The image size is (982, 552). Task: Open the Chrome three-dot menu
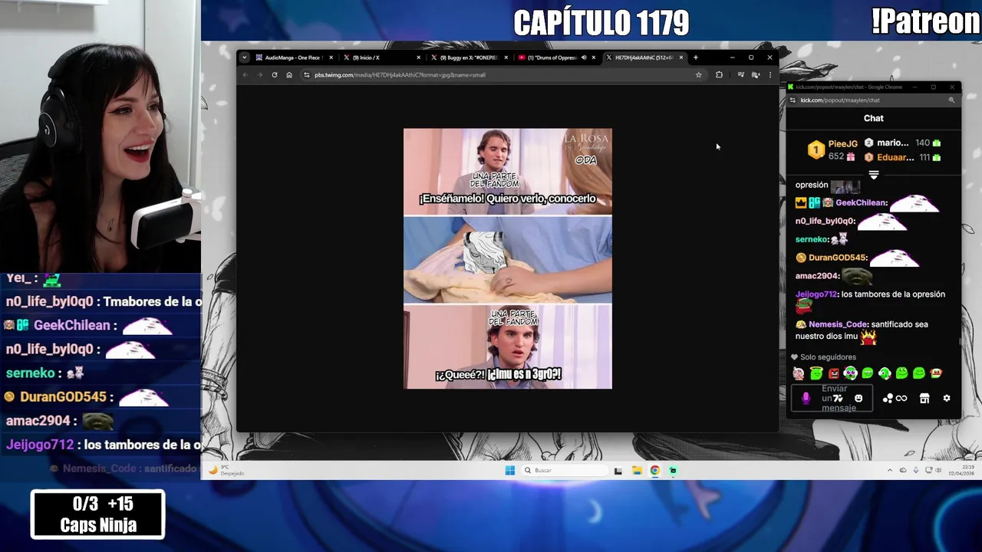click(770, 75)
